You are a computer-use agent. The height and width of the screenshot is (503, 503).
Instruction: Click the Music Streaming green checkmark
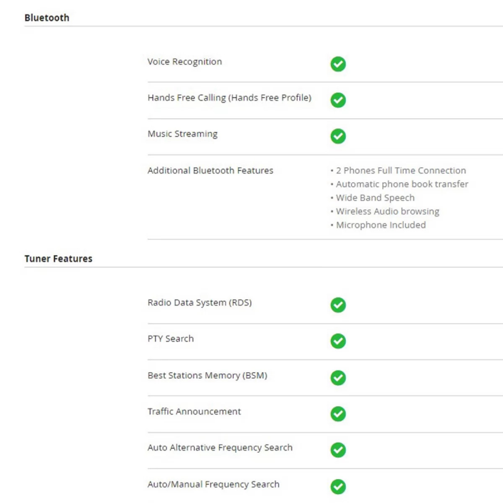(338, 136)
